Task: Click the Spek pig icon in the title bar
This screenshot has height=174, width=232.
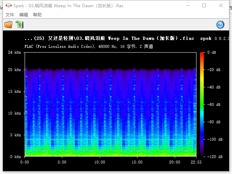Action: pos(9,6)
